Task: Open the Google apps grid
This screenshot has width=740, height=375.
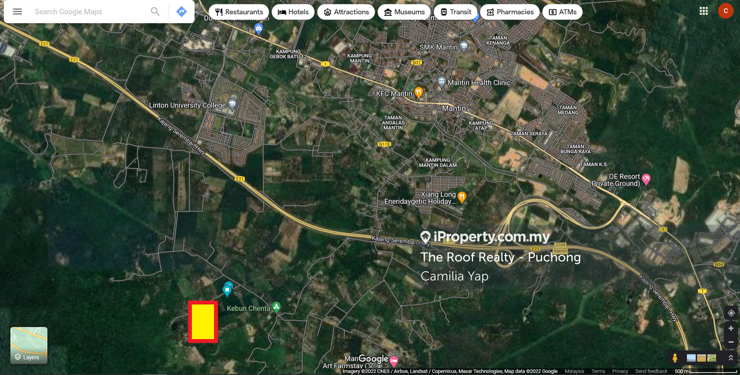Action: [704, 11]
